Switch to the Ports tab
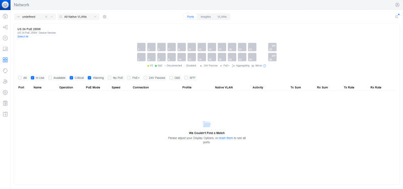403x189 pixels. point(190,17)
